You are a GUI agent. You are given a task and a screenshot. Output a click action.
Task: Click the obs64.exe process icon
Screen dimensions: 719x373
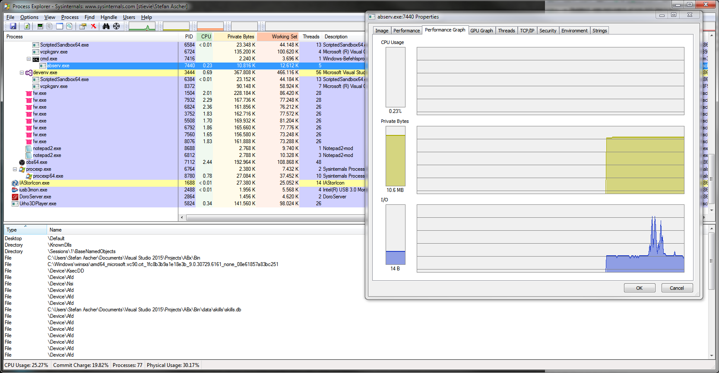[22, 162]
